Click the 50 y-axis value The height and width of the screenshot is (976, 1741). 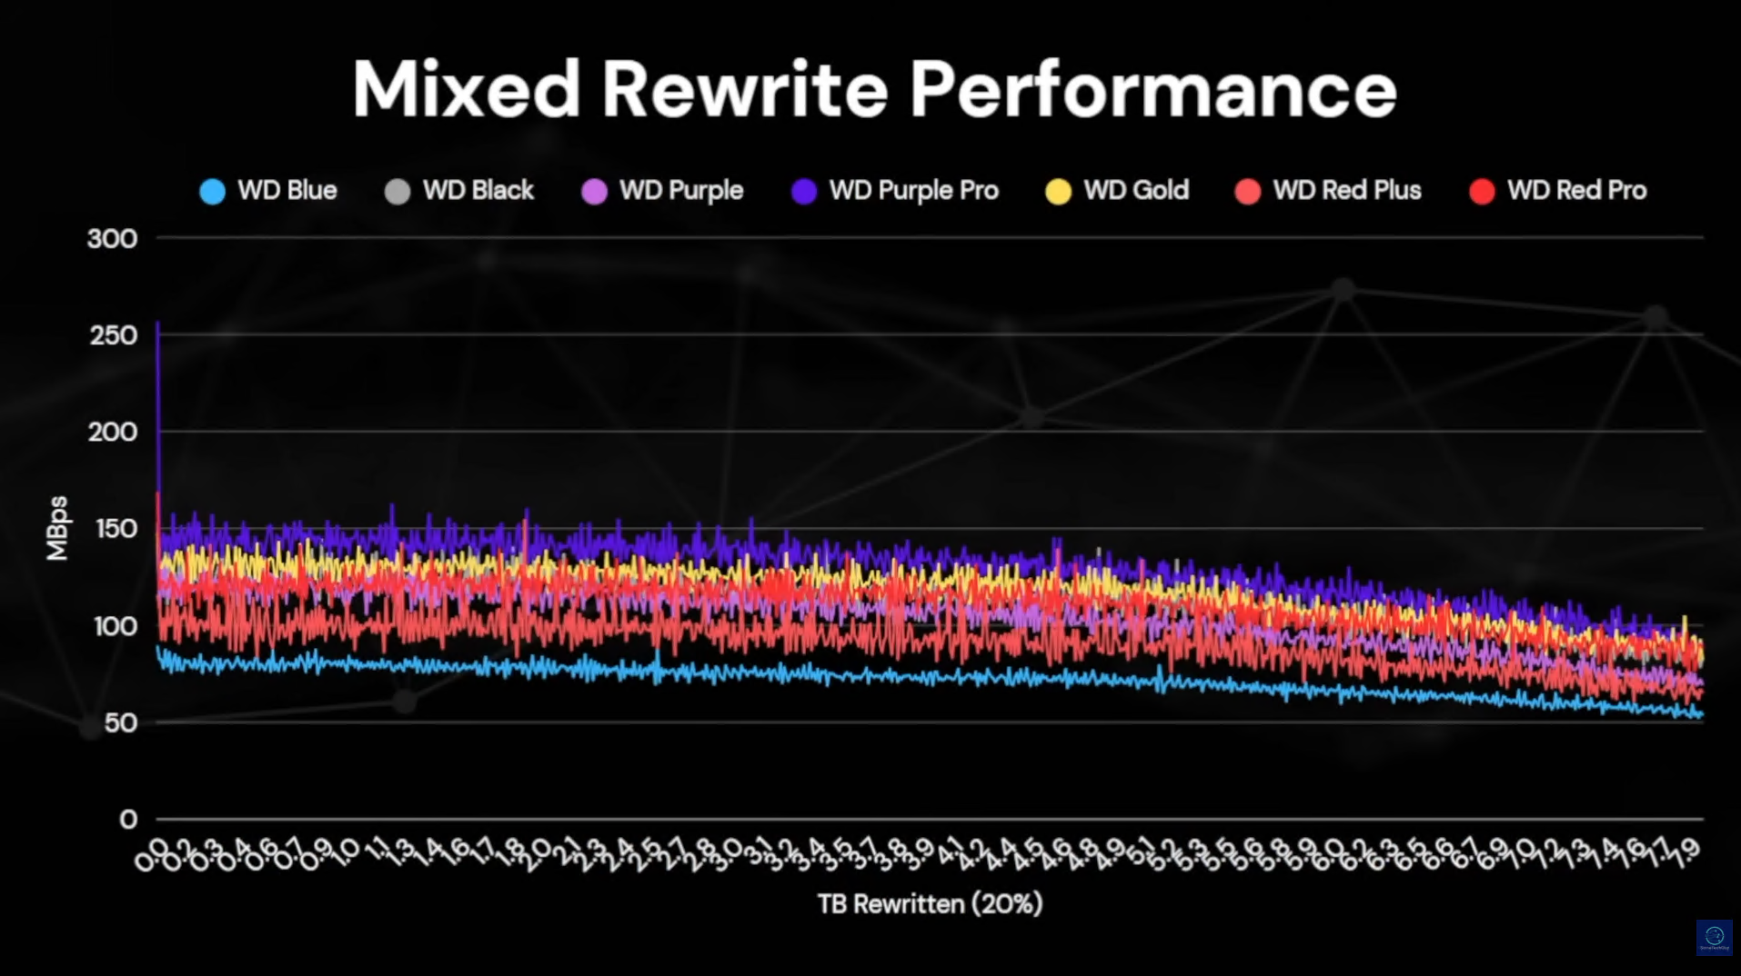coord(121,722)
